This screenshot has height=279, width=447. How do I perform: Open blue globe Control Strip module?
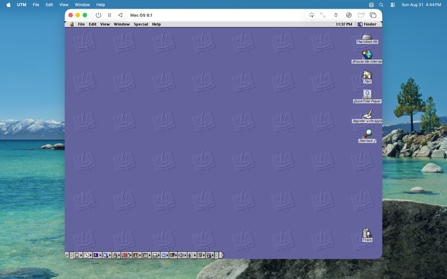(165, 255)
